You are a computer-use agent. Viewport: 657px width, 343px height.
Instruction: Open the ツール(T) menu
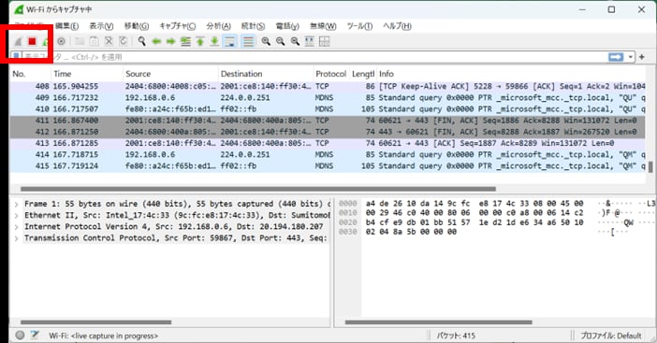tap(359, 26)
